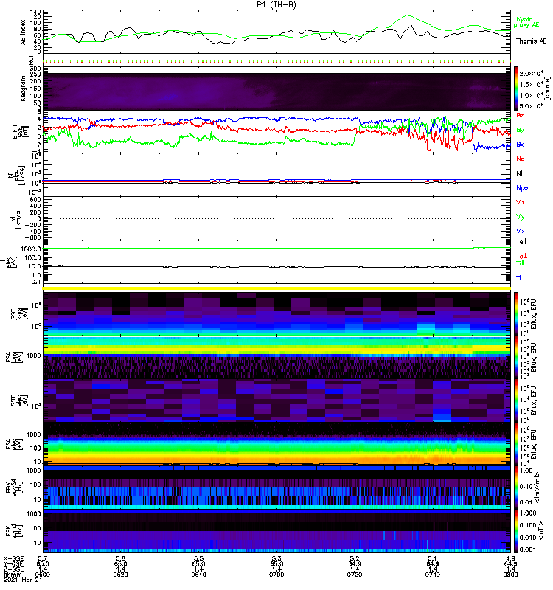553x590 pixels.
Task: Click the color bar beside SST ions panel
Action: click(516, 314)
